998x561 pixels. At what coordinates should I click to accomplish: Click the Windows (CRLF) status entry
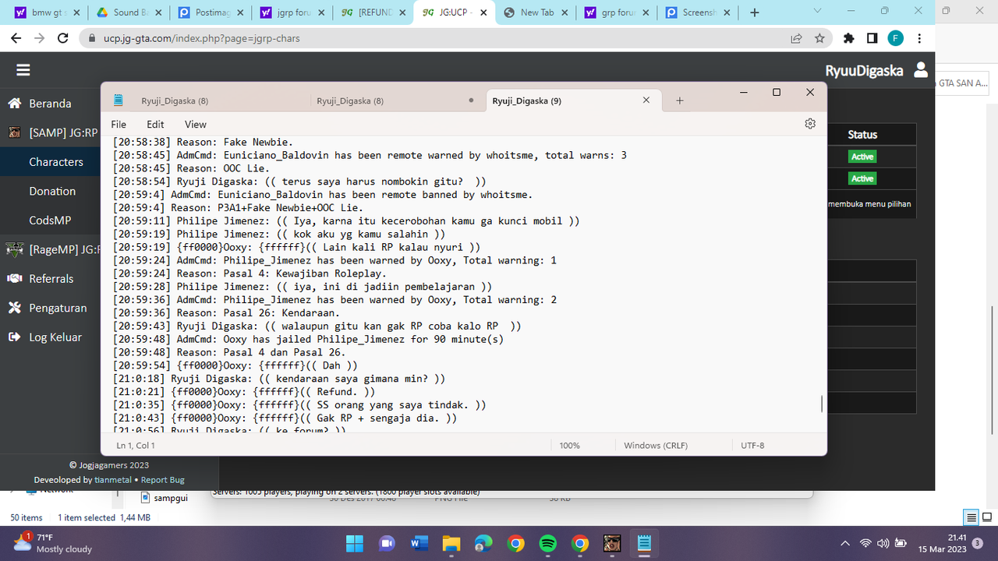[x=656, y=446]
